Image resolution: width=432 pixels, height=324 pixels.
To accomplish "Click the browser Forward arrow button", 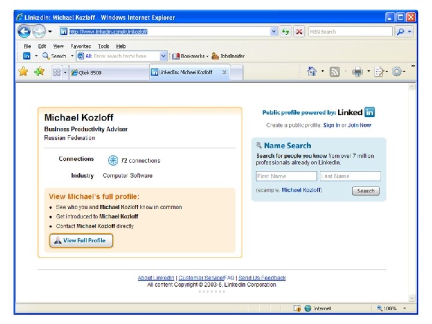I will (x=39, y=31).
